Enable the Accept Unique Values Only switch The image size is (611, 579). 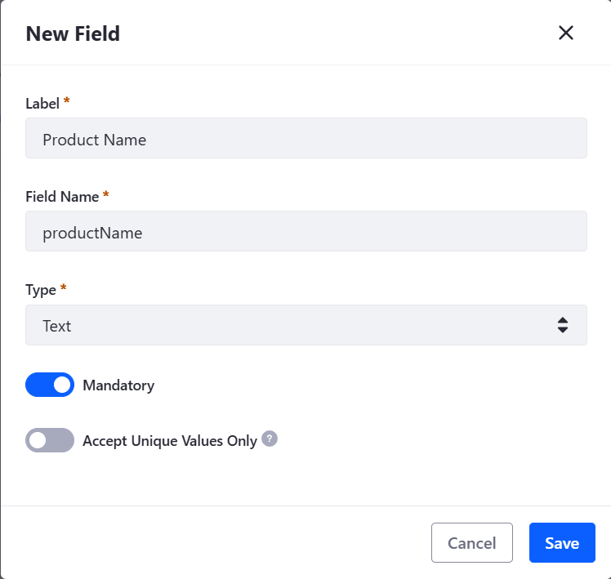click(50, 440)
